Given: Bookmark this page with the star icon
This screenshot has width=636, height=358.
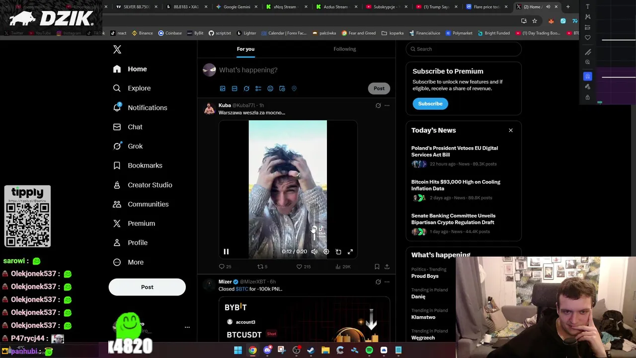Looking at the screenshot, I should pyautogui.click(x=535, y=21).
